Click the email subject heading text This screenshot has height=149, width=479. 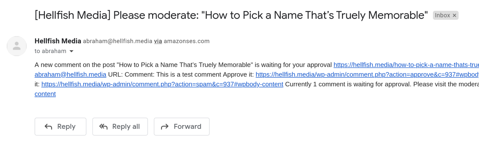pyautogui.click(x=231, y=15)
